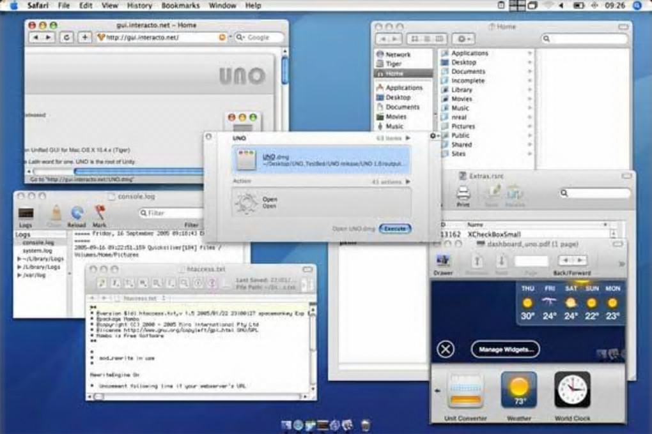The height and width of the screenshot is (434, 652).
Task: Click the Filter search field in console
Action: pos(171,213)
